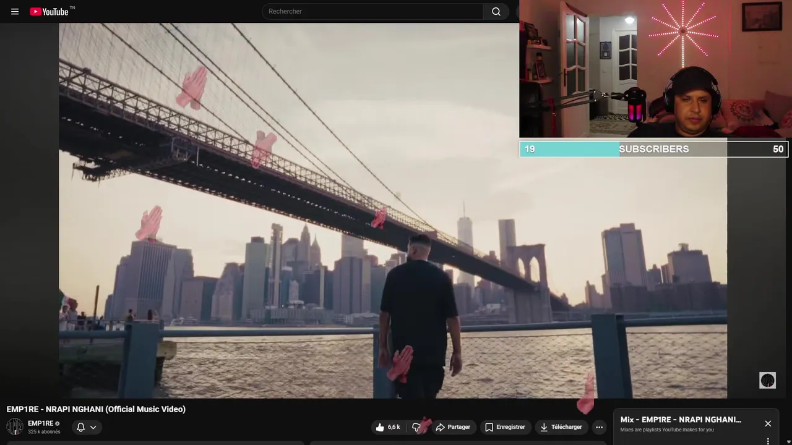Like the video with 6,6 k thumbs up
792x445 pixels.
388,427
